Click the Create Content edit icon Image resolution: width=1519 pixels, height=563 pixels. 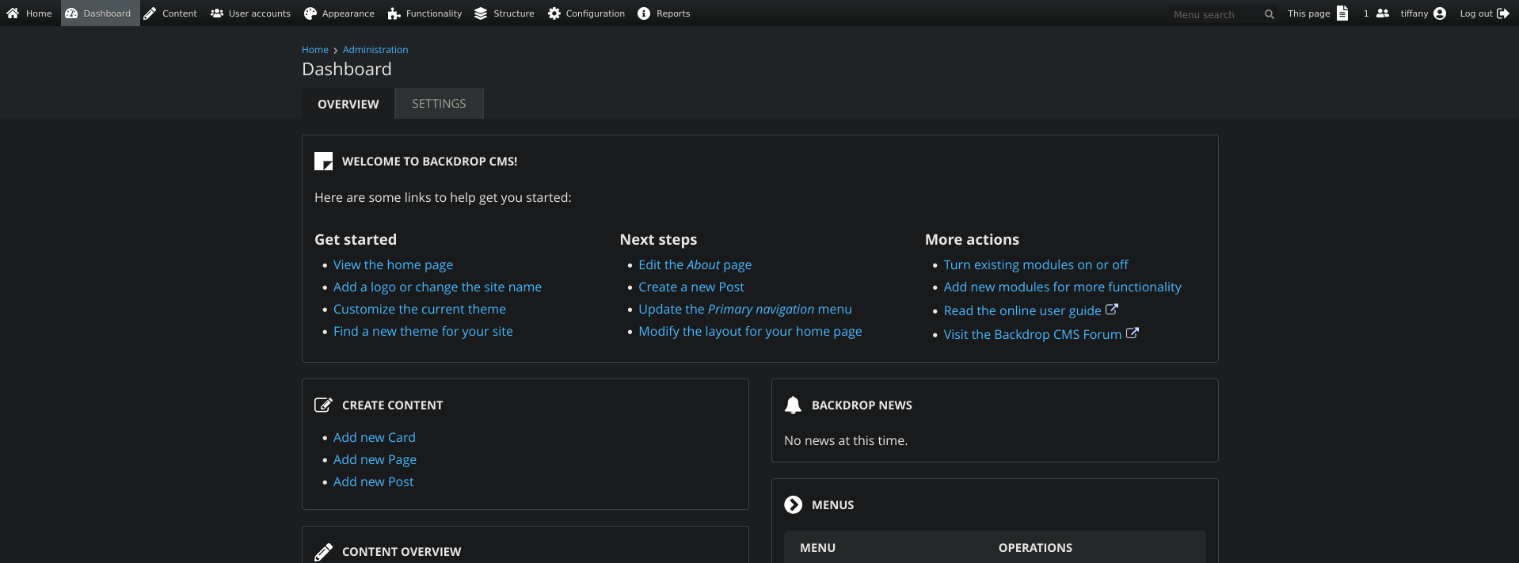coord(323,405)
